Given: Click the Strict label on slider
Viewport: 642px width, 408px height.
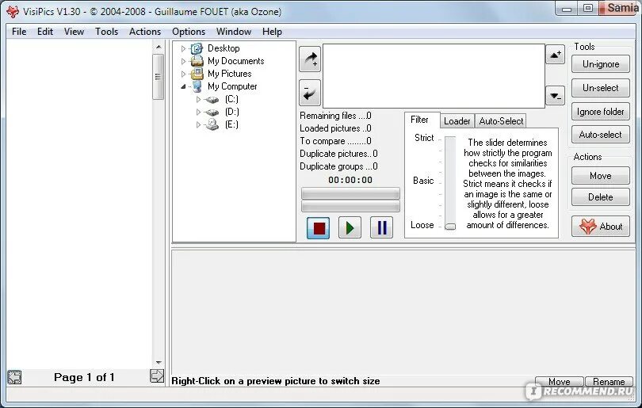Looking at the screenshot, I should [424, 138].
